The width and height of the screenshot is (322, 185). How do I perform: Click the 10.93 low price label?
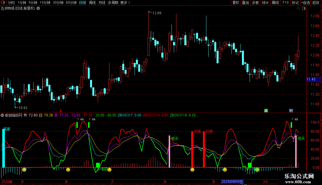23,108
